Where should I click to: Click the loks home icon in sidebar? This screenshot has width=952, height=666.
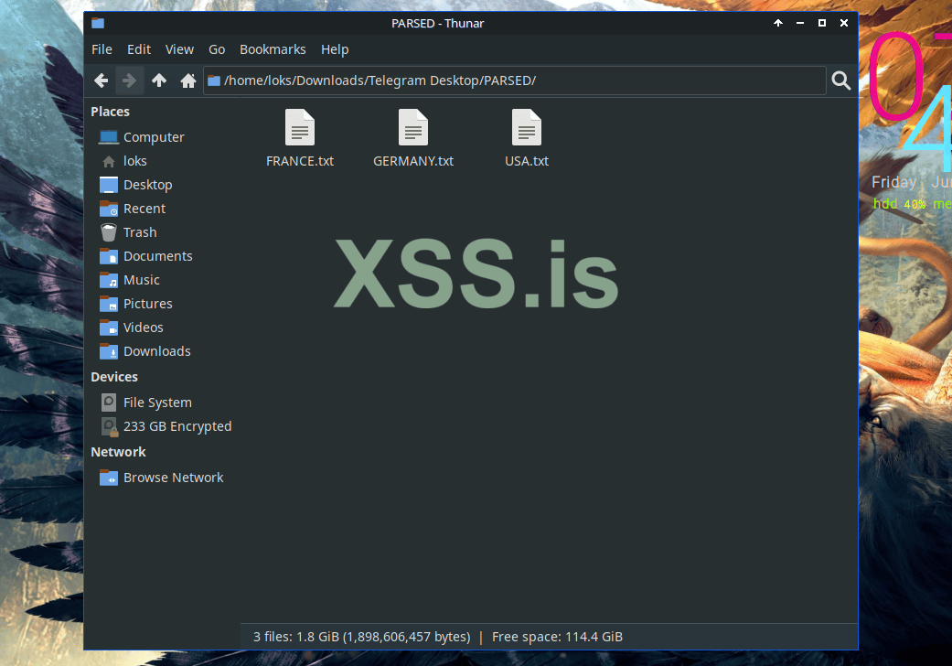click(x=109, y=162)
